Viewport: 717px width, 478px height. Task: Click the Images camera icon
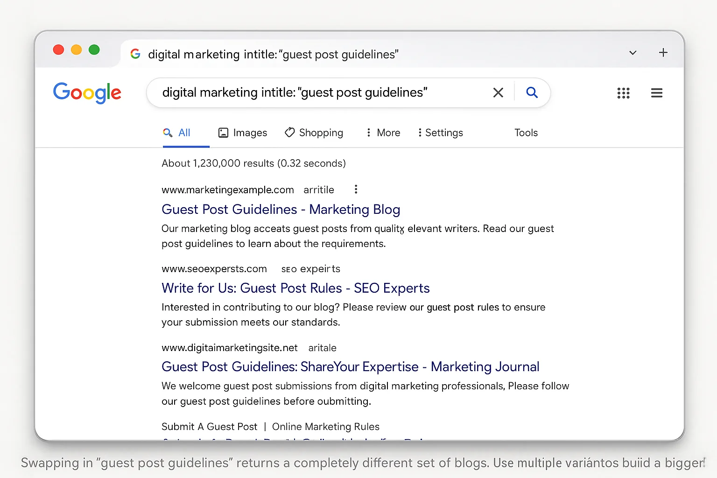tap(224, 133)
